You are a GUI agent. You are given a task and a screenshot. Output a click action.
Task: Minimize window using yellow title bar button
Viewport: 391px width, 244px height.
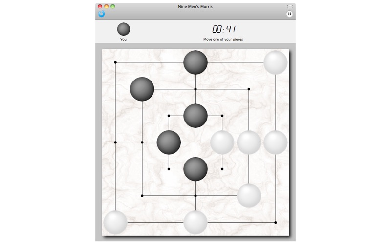coord(107,6)
